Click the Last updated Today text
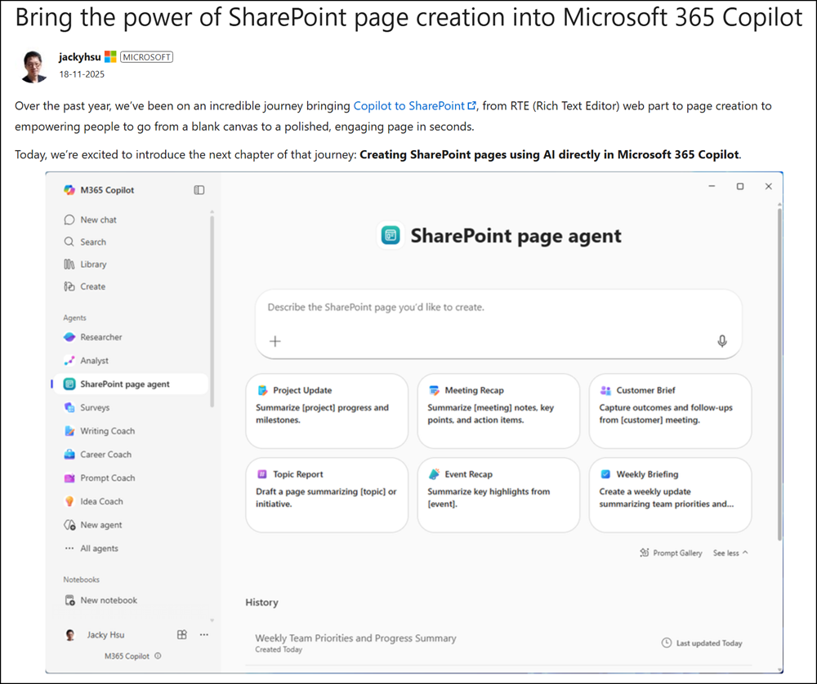 (x=709, y=643)
